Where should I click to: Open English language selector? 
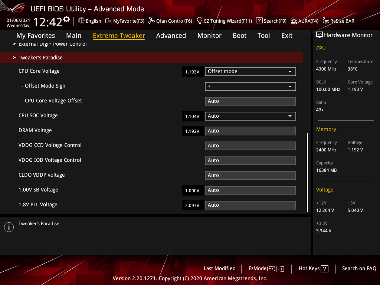[93, 21]
